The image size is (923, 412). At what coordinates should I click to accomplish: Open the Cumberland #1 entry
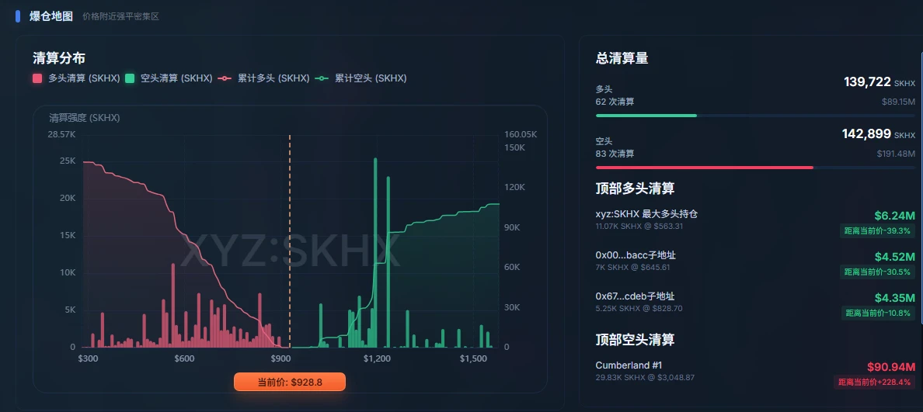pos(629,365)
